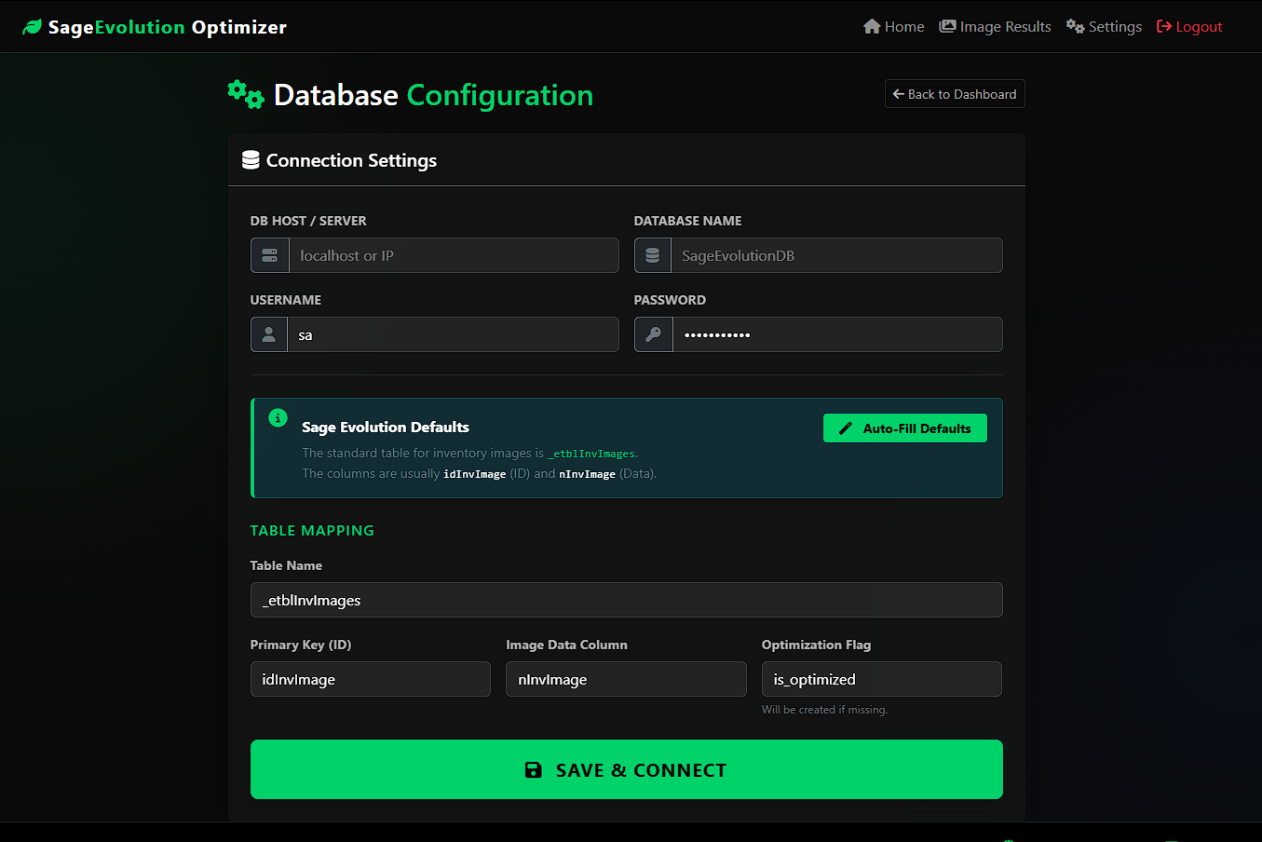Viewport: 1262px width, 842px height.
Task: Click the double-gear icon beside Database Configuration
Action: (246, 94)
